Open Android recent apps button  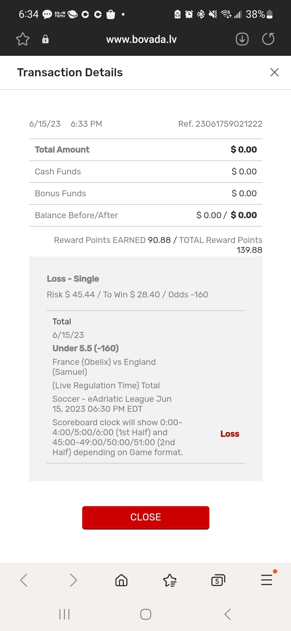click(64, 614)
